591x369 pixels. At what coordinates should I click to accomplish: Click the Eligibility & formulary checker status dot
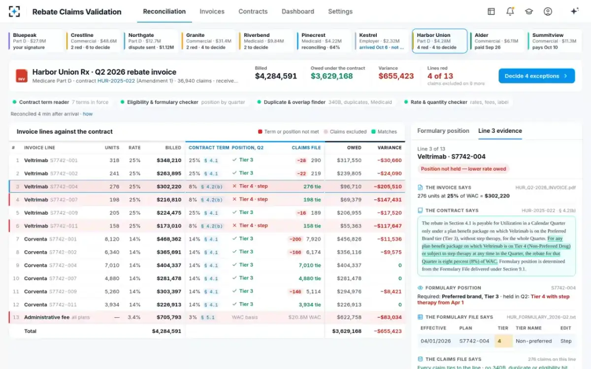[x=122, y=102]
